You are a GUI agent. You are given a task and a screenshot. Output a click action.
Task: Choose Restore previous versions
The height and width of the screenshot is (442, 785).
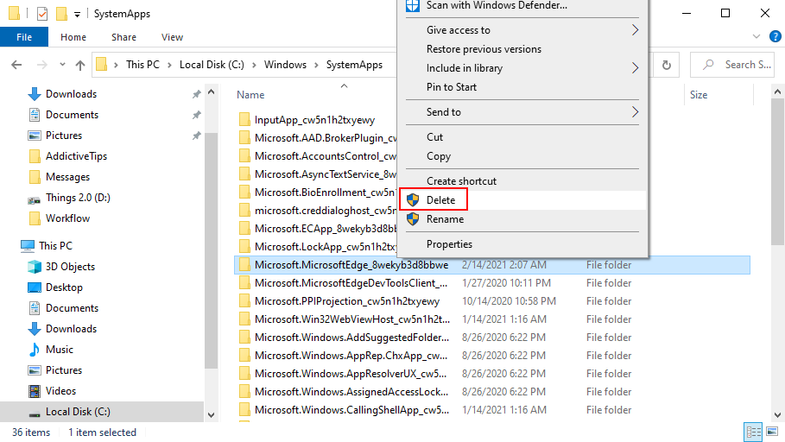[x=522, y=48]
